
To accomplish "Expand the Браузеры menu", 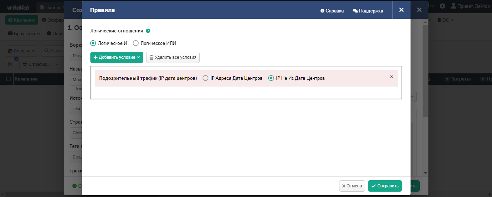I will pyautogui.click(x=24, y=33).
